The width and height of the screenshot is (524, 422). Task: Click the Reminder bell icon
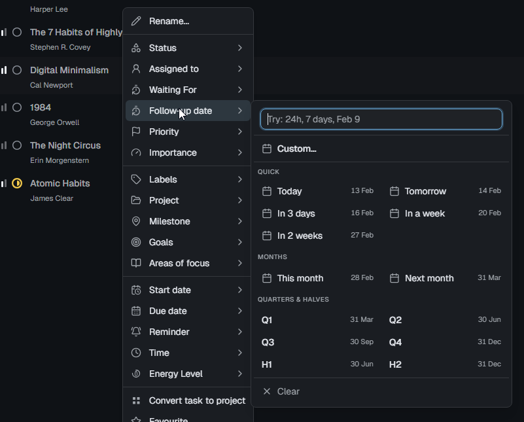pyautogui.click(x=137, y=332)
